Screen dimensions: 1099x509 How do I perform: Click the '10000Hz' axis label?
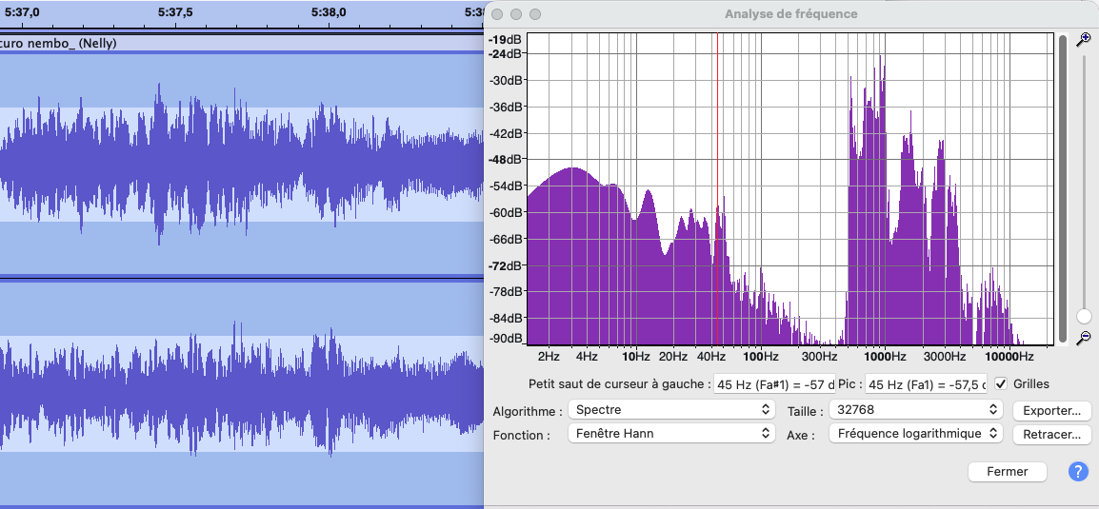point(1008,357)
